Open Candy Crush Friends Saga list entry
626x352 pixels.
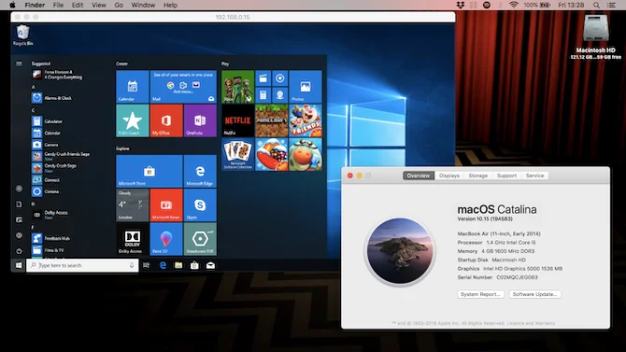tap(61, 156)
